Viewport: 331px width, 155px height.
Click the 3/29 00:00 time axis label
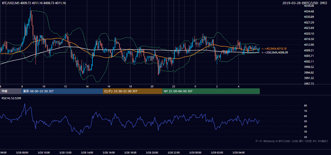(x=195, y=153)
